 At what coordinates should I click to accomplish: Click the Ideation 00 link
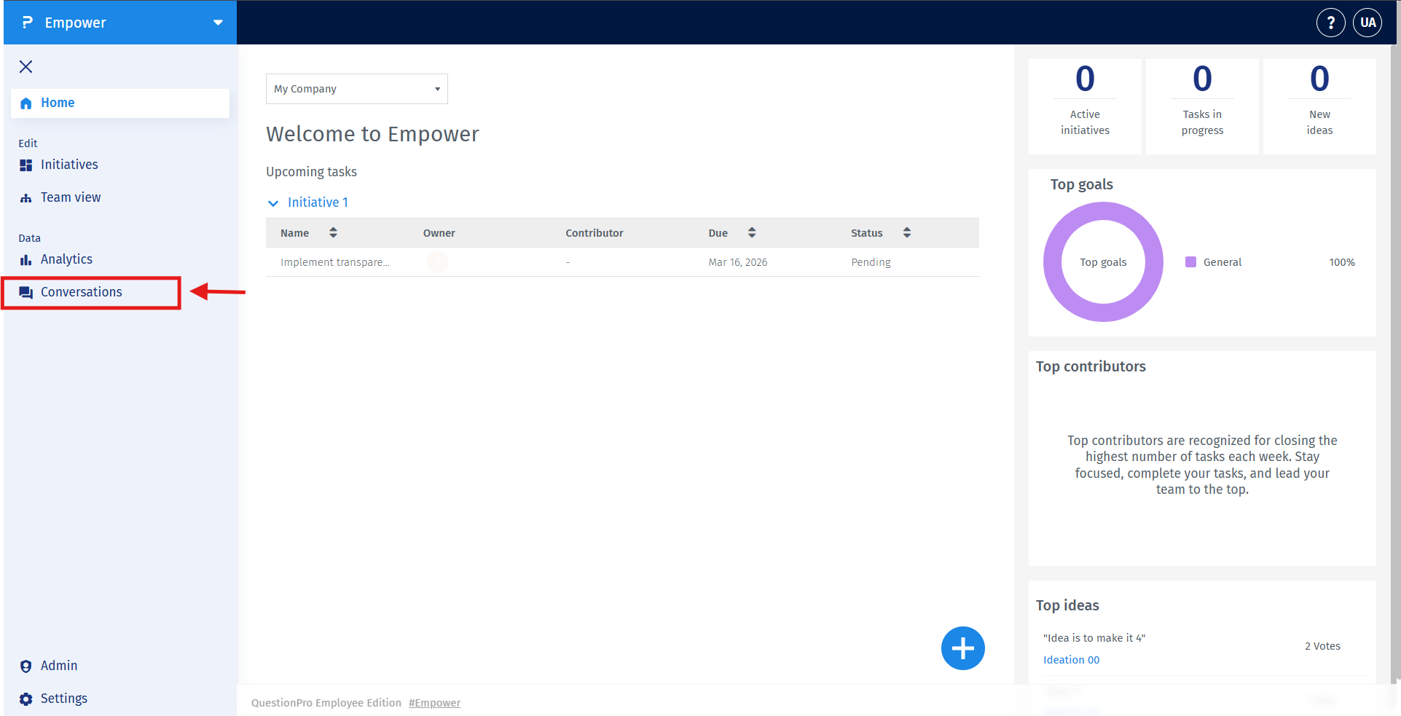[x=1071, y=659]
